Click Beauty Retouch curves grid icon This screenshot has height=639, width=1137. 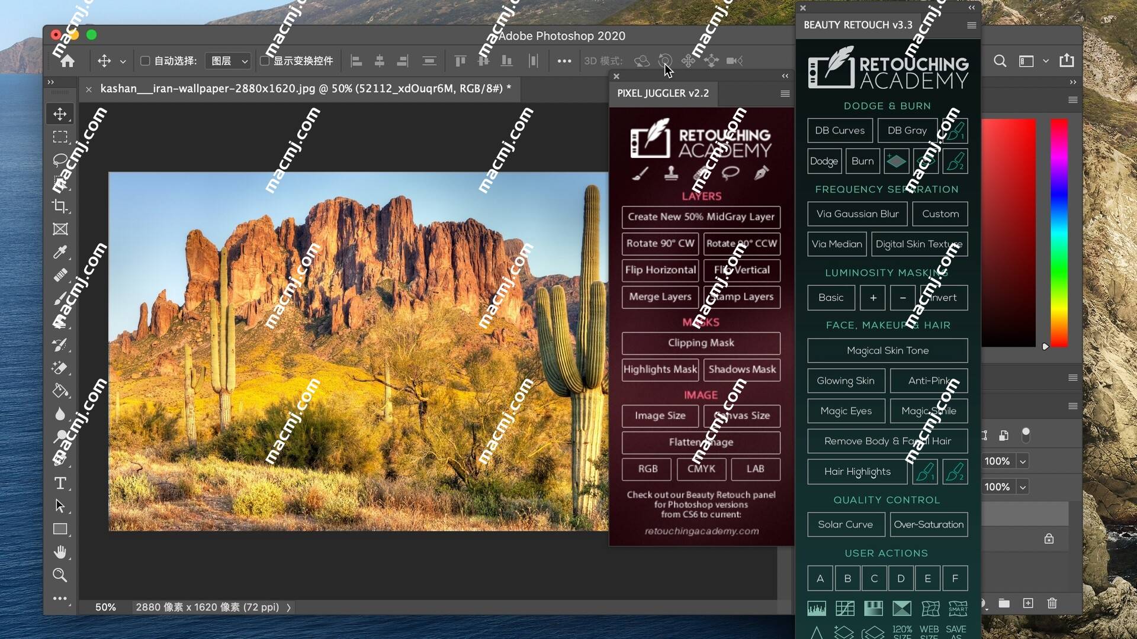(845, 608)
